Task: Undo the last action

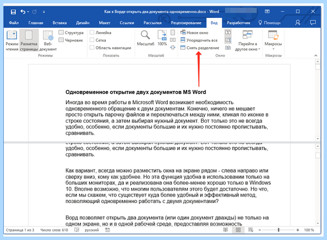Action: (x=22, y=12)
